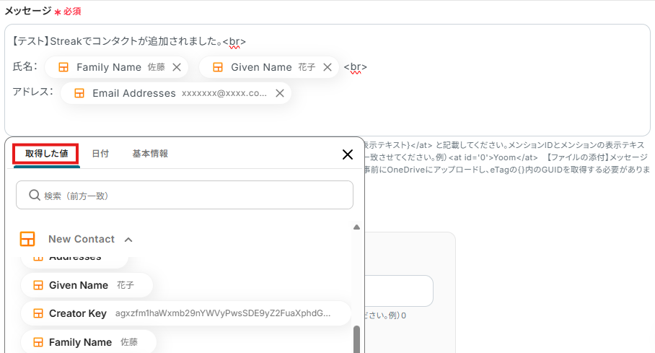Image resolution: width=655 pixels, height=353 pixels.
Task: Remove the Email Addresses chip from message
Action: [280, 93]
